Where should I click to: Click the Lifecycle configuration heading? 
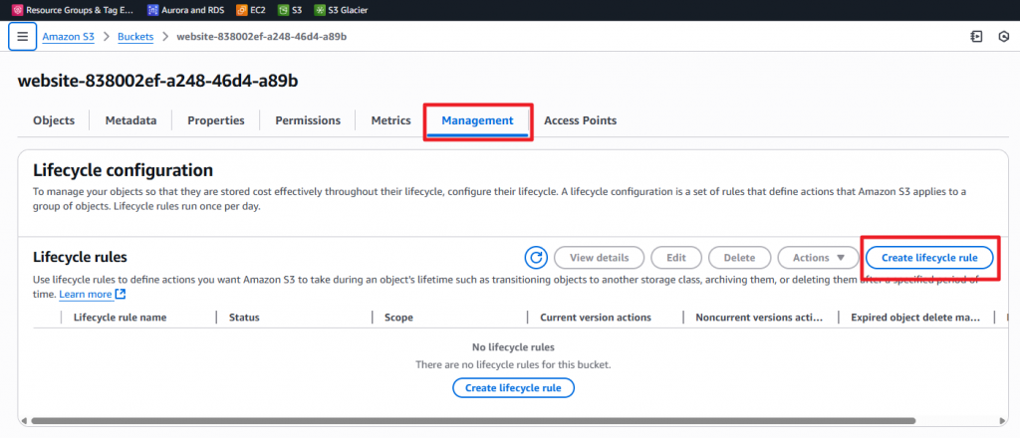(x=123, y=170)
